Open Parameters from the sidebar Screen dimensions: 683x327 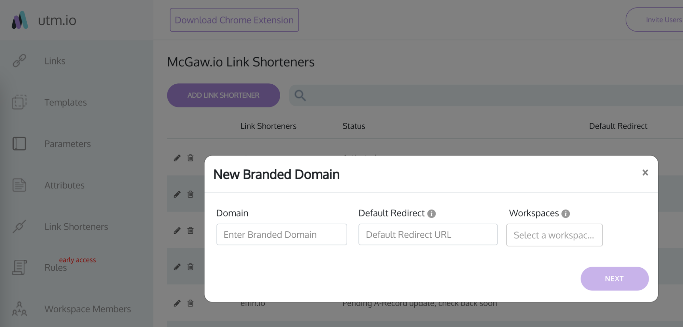tap(68, 144)
